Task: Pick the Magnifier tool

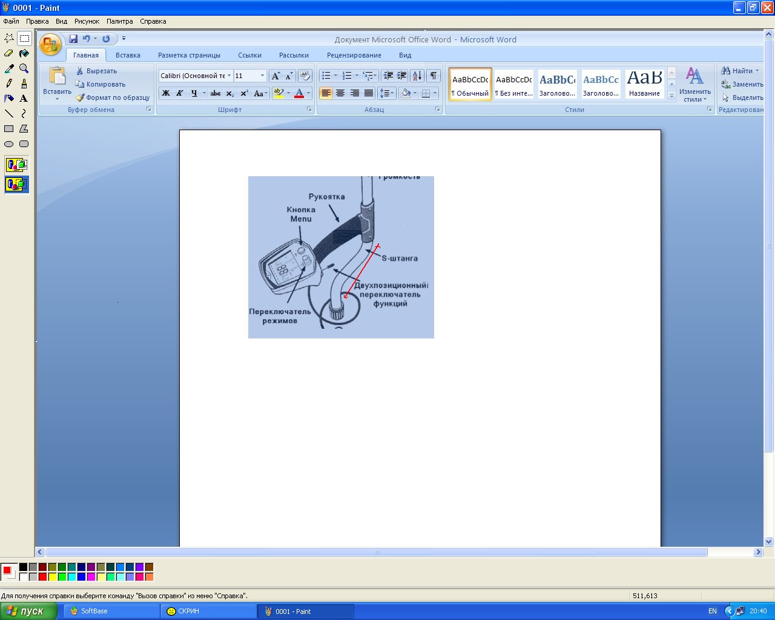Action: [x=24, y=68]
